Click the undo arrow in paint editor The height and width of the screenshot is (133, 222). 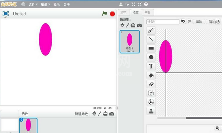pos(183,22)
